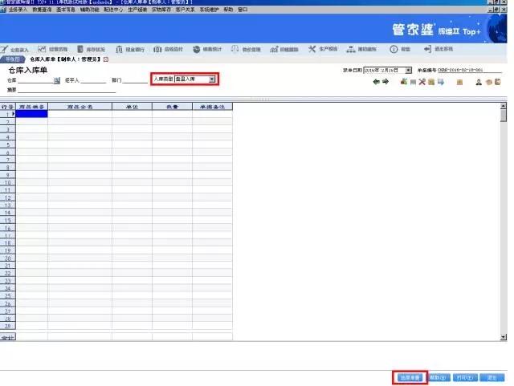The height and width of the screenshot is (386, 514).
Task: Open the 经营历程 chart toolbar icon
Action: 52,49
